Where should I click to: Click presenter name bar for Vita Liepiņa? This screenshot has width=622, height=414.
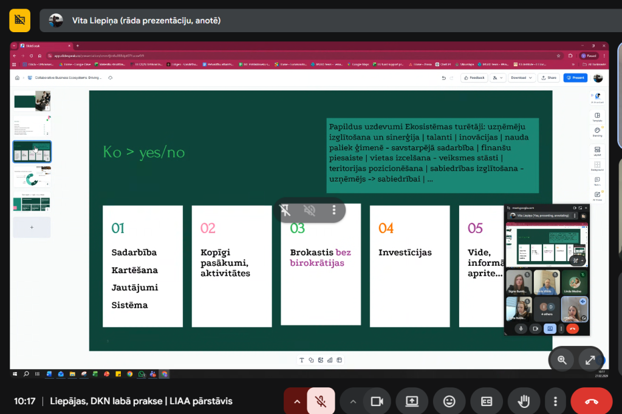point(146,21)
